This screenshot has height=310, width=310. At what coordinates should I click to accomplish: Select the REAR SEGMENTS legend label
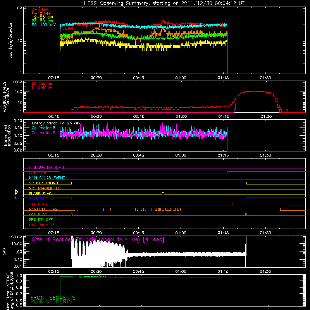click(x=52, y=302)
